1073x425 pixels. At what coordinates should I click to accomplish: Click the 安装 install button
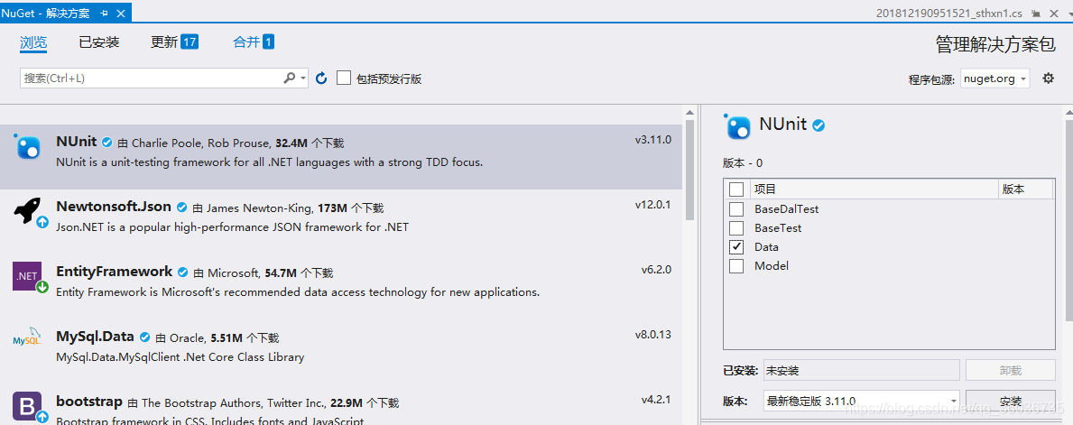pos(1010,401)
